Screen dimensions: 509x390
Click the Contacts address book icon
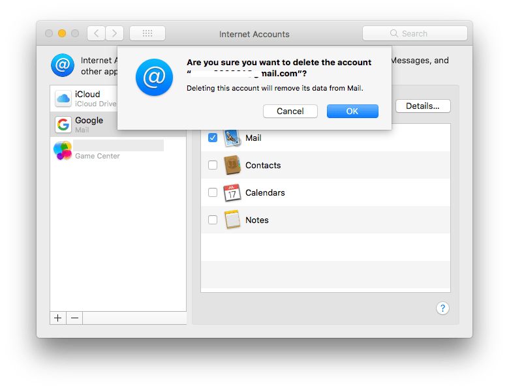(232, 165)
